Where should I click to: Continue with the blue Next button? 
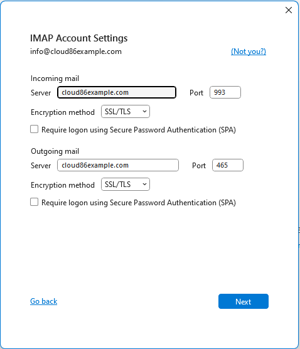click(244, 301)
